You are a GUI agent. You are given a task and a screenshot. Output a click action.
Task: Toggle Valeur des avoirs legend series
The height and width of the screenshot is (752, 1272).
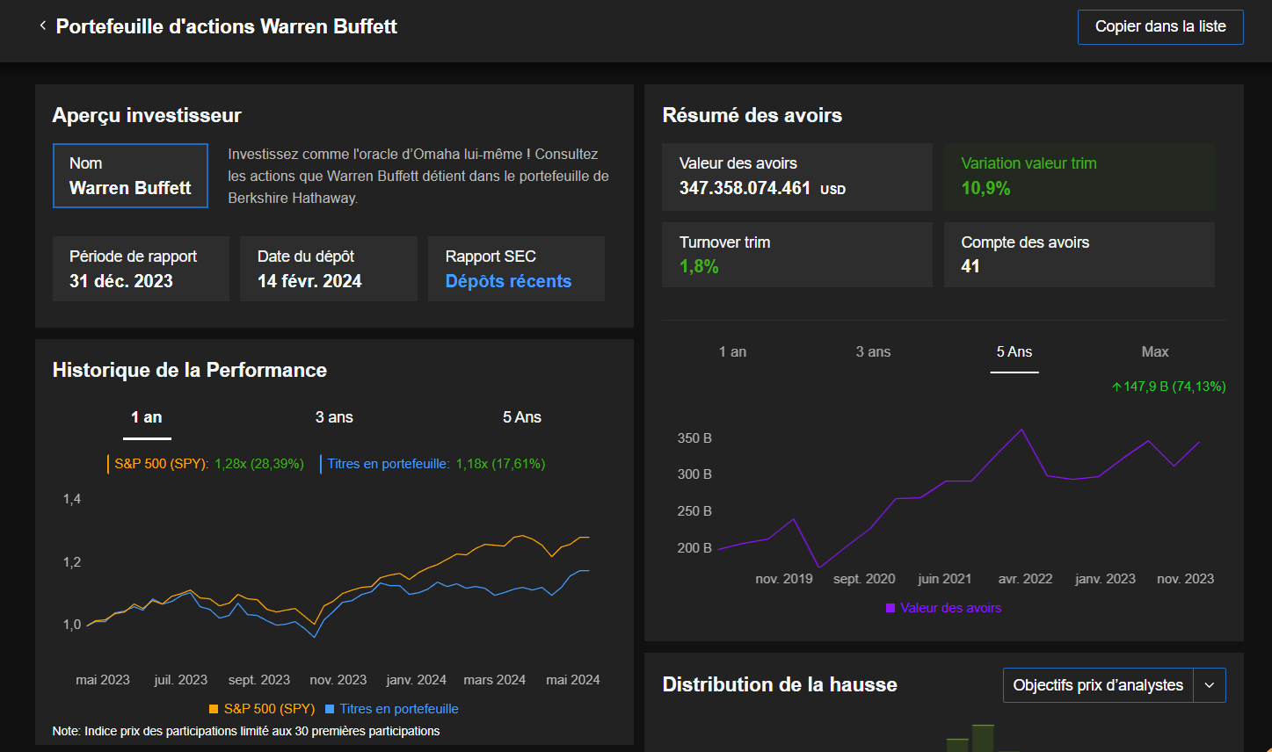click(944, 608)
